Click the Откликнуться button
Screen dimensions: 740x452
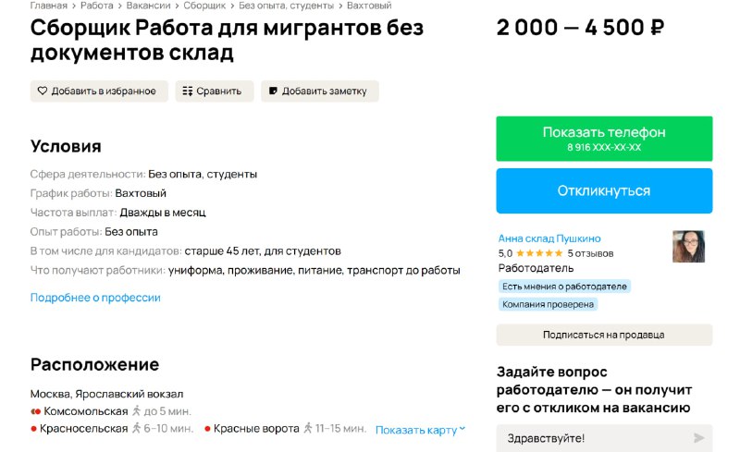(x=604, y=191)
